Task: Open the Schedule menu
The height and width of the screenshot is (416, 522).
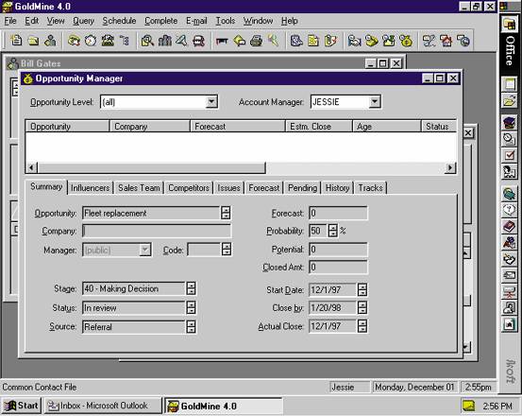Action: (x=119, y=21)
